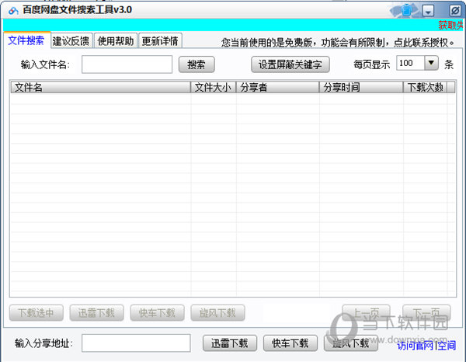Open the 访问官网 link
This screenshot has width=466, height=362.
point(416,346)
